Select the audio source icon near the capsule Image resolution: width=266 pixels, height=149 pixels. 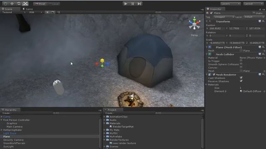click(57, 82)
